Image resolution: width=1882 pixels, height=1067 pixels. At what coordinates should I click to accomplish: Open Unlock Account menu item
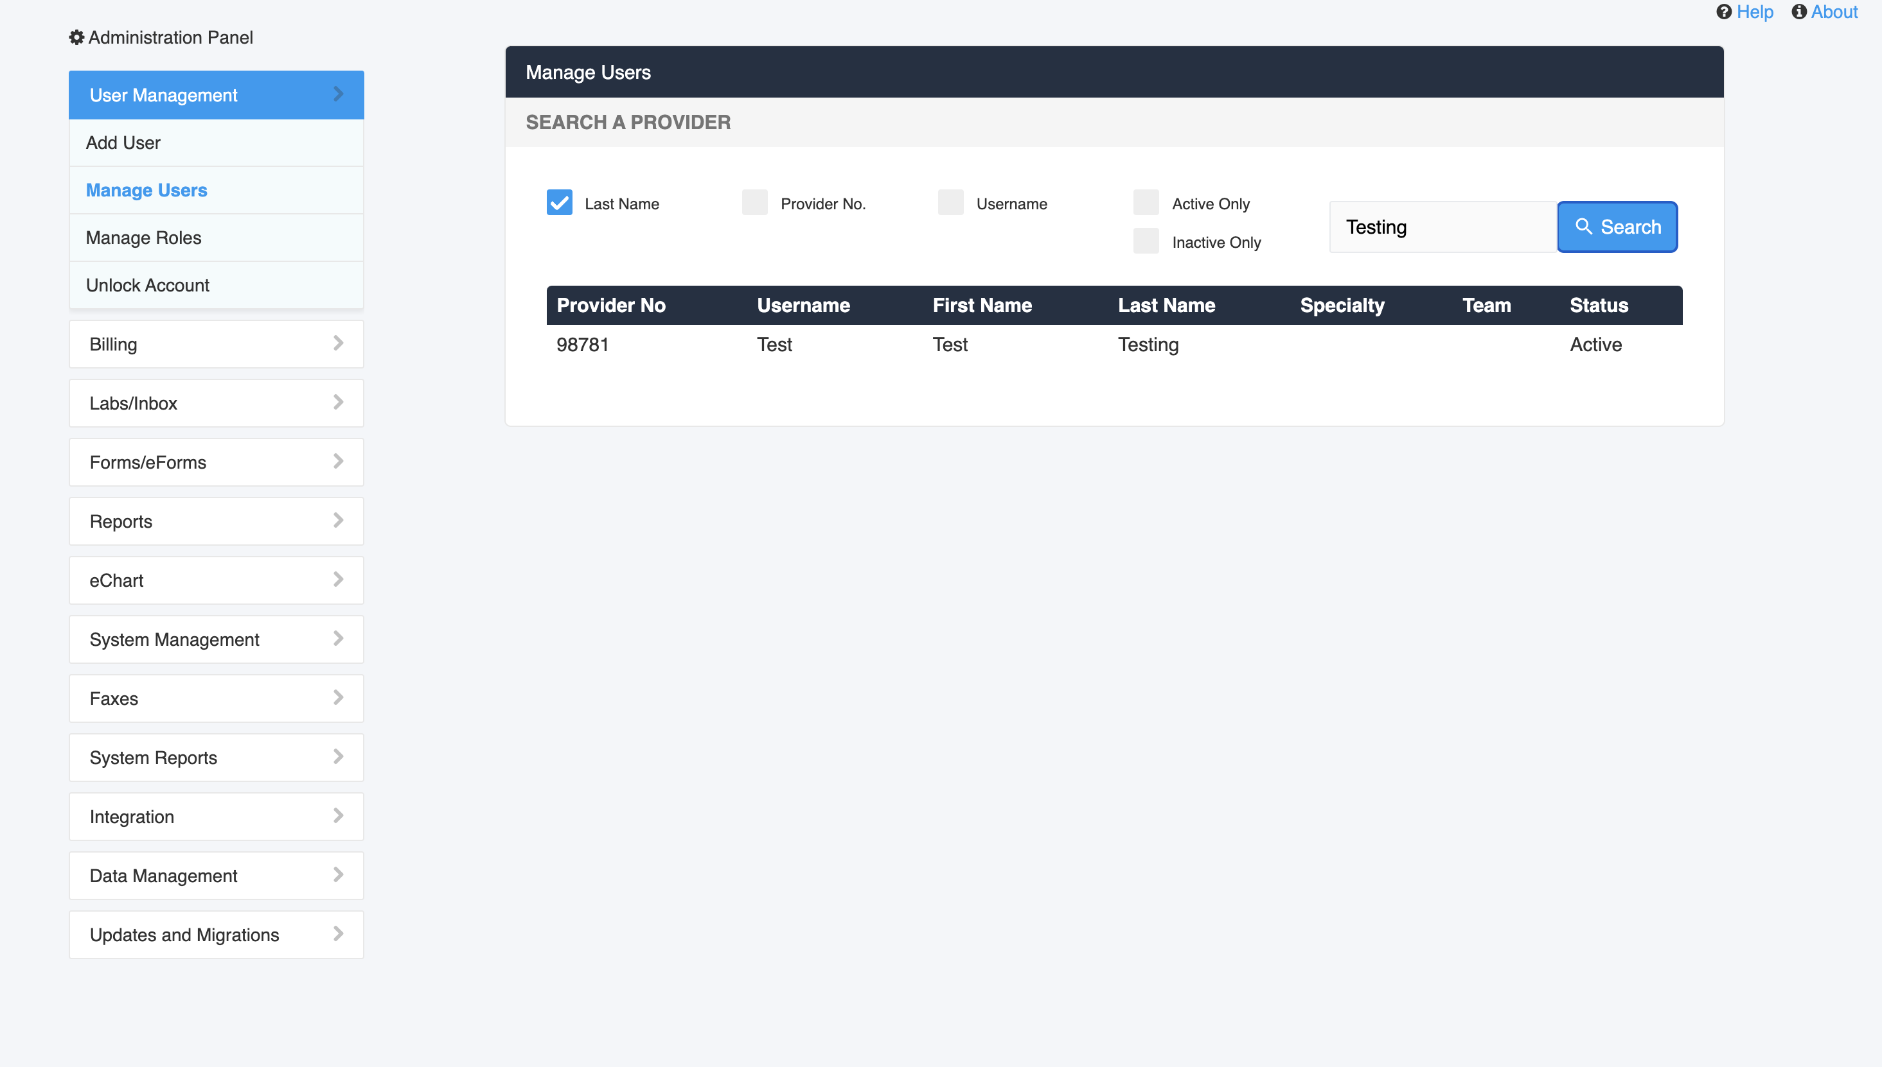217,286
